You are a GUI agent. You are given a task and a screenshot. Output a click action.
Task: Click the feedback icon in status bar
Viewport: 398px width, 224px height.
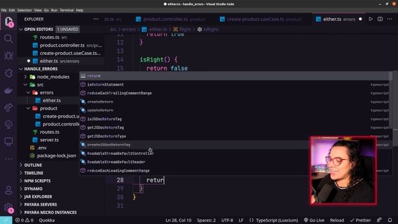coord(379,220)
